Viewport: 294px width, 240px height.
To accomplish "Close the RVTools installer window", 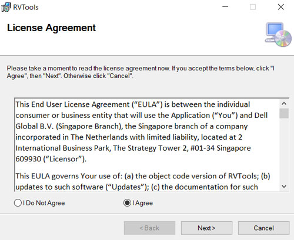I will coord(281,7).
